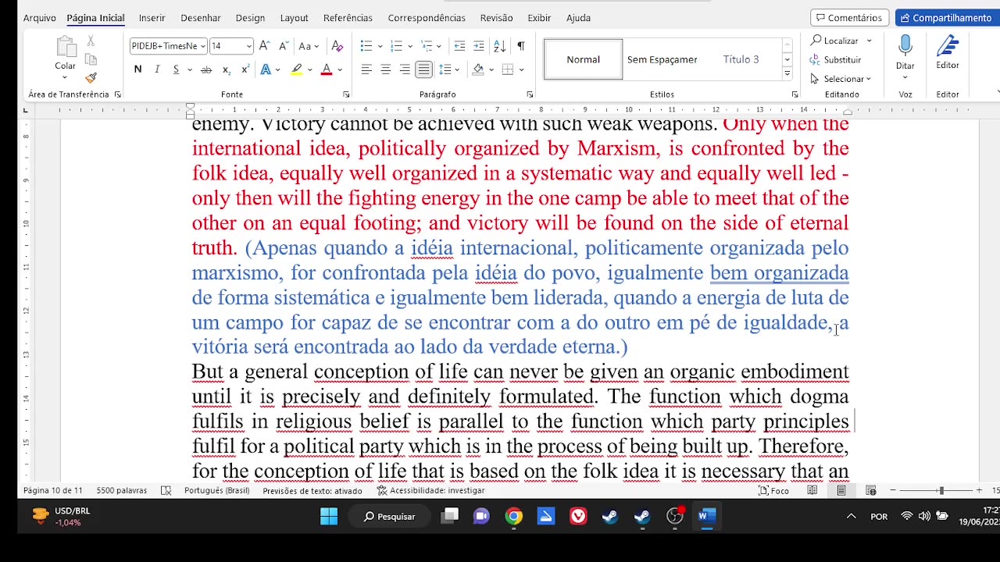Open the underline style dropdown arrow
Screen dimensions: 1000x562
(189, 69)
